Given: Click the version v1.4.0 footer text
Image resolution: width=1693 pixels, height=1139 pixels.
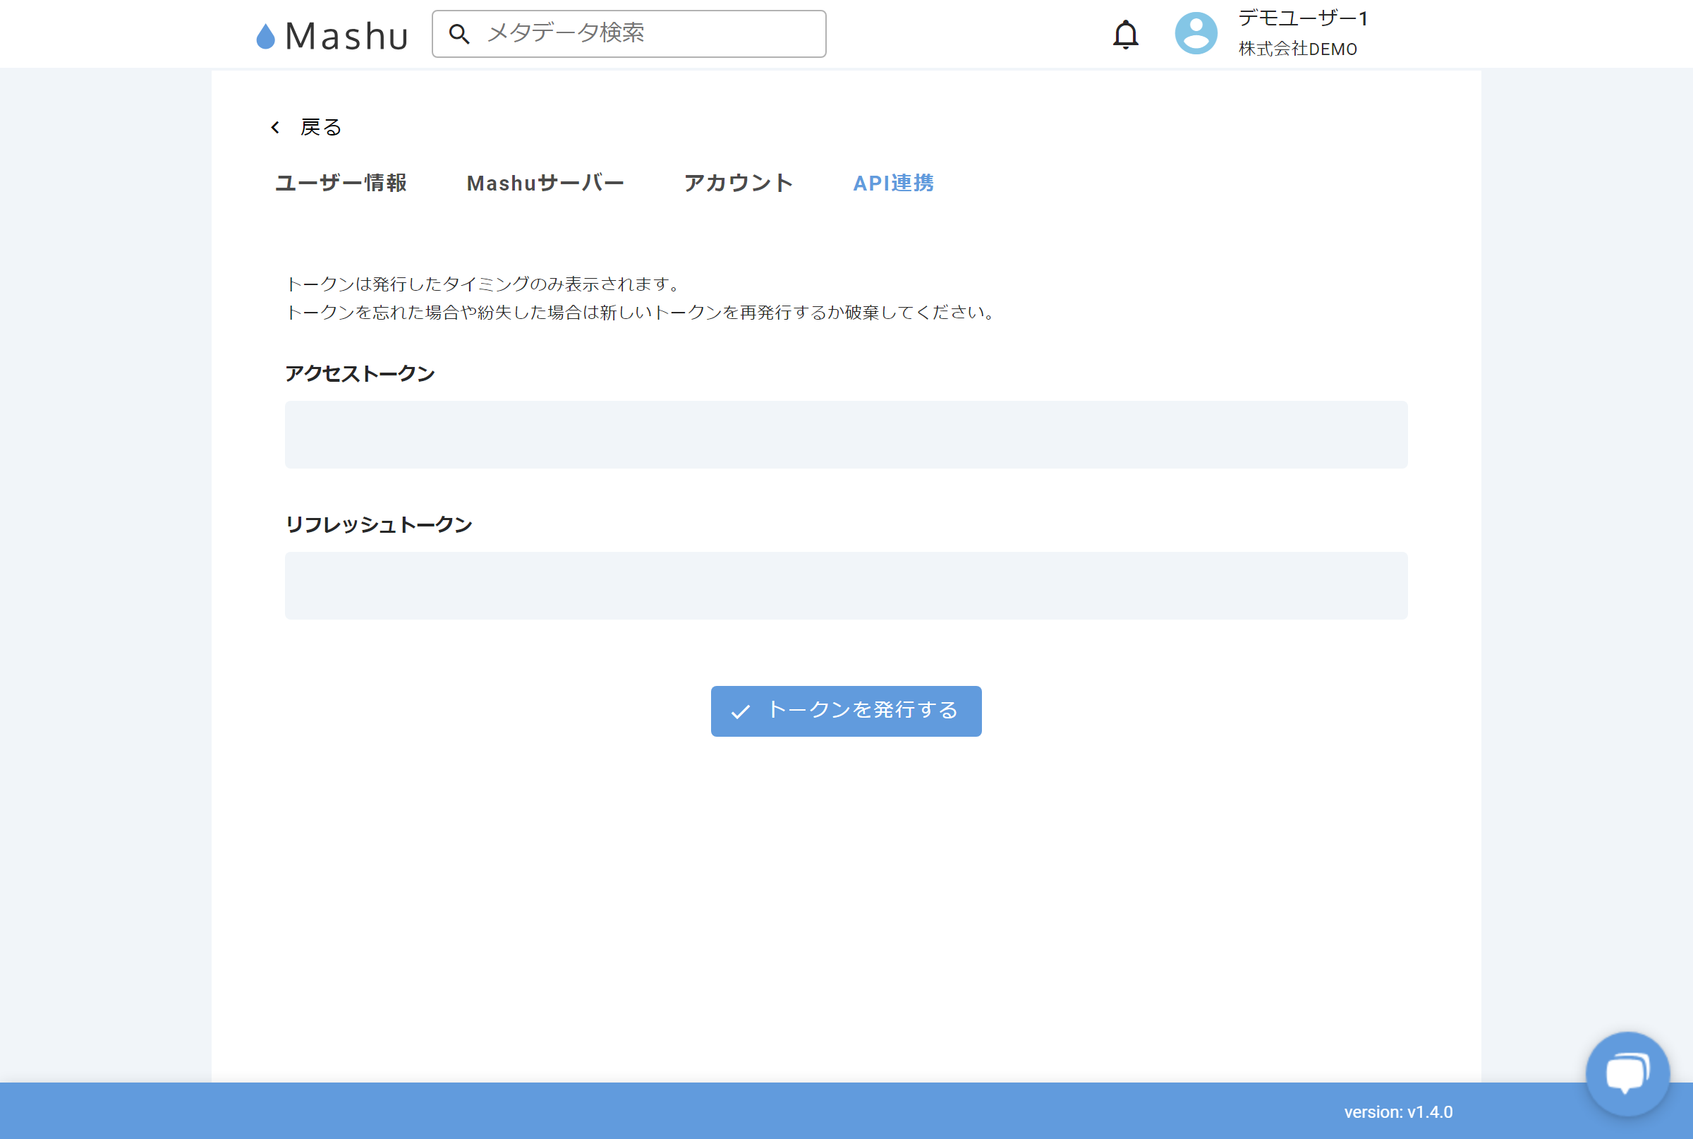Looking at the screenshot, I should tap(1397, 1111).
